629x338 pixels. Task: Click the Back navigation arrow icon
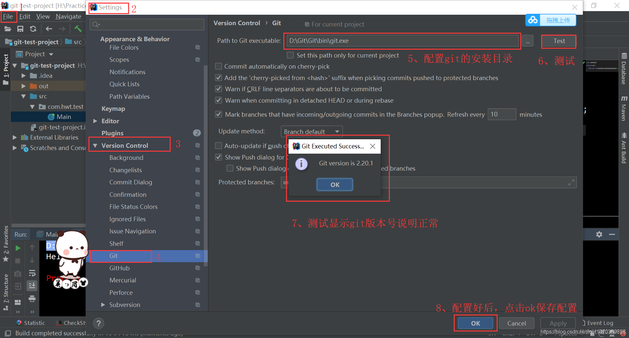pos(49,29)
